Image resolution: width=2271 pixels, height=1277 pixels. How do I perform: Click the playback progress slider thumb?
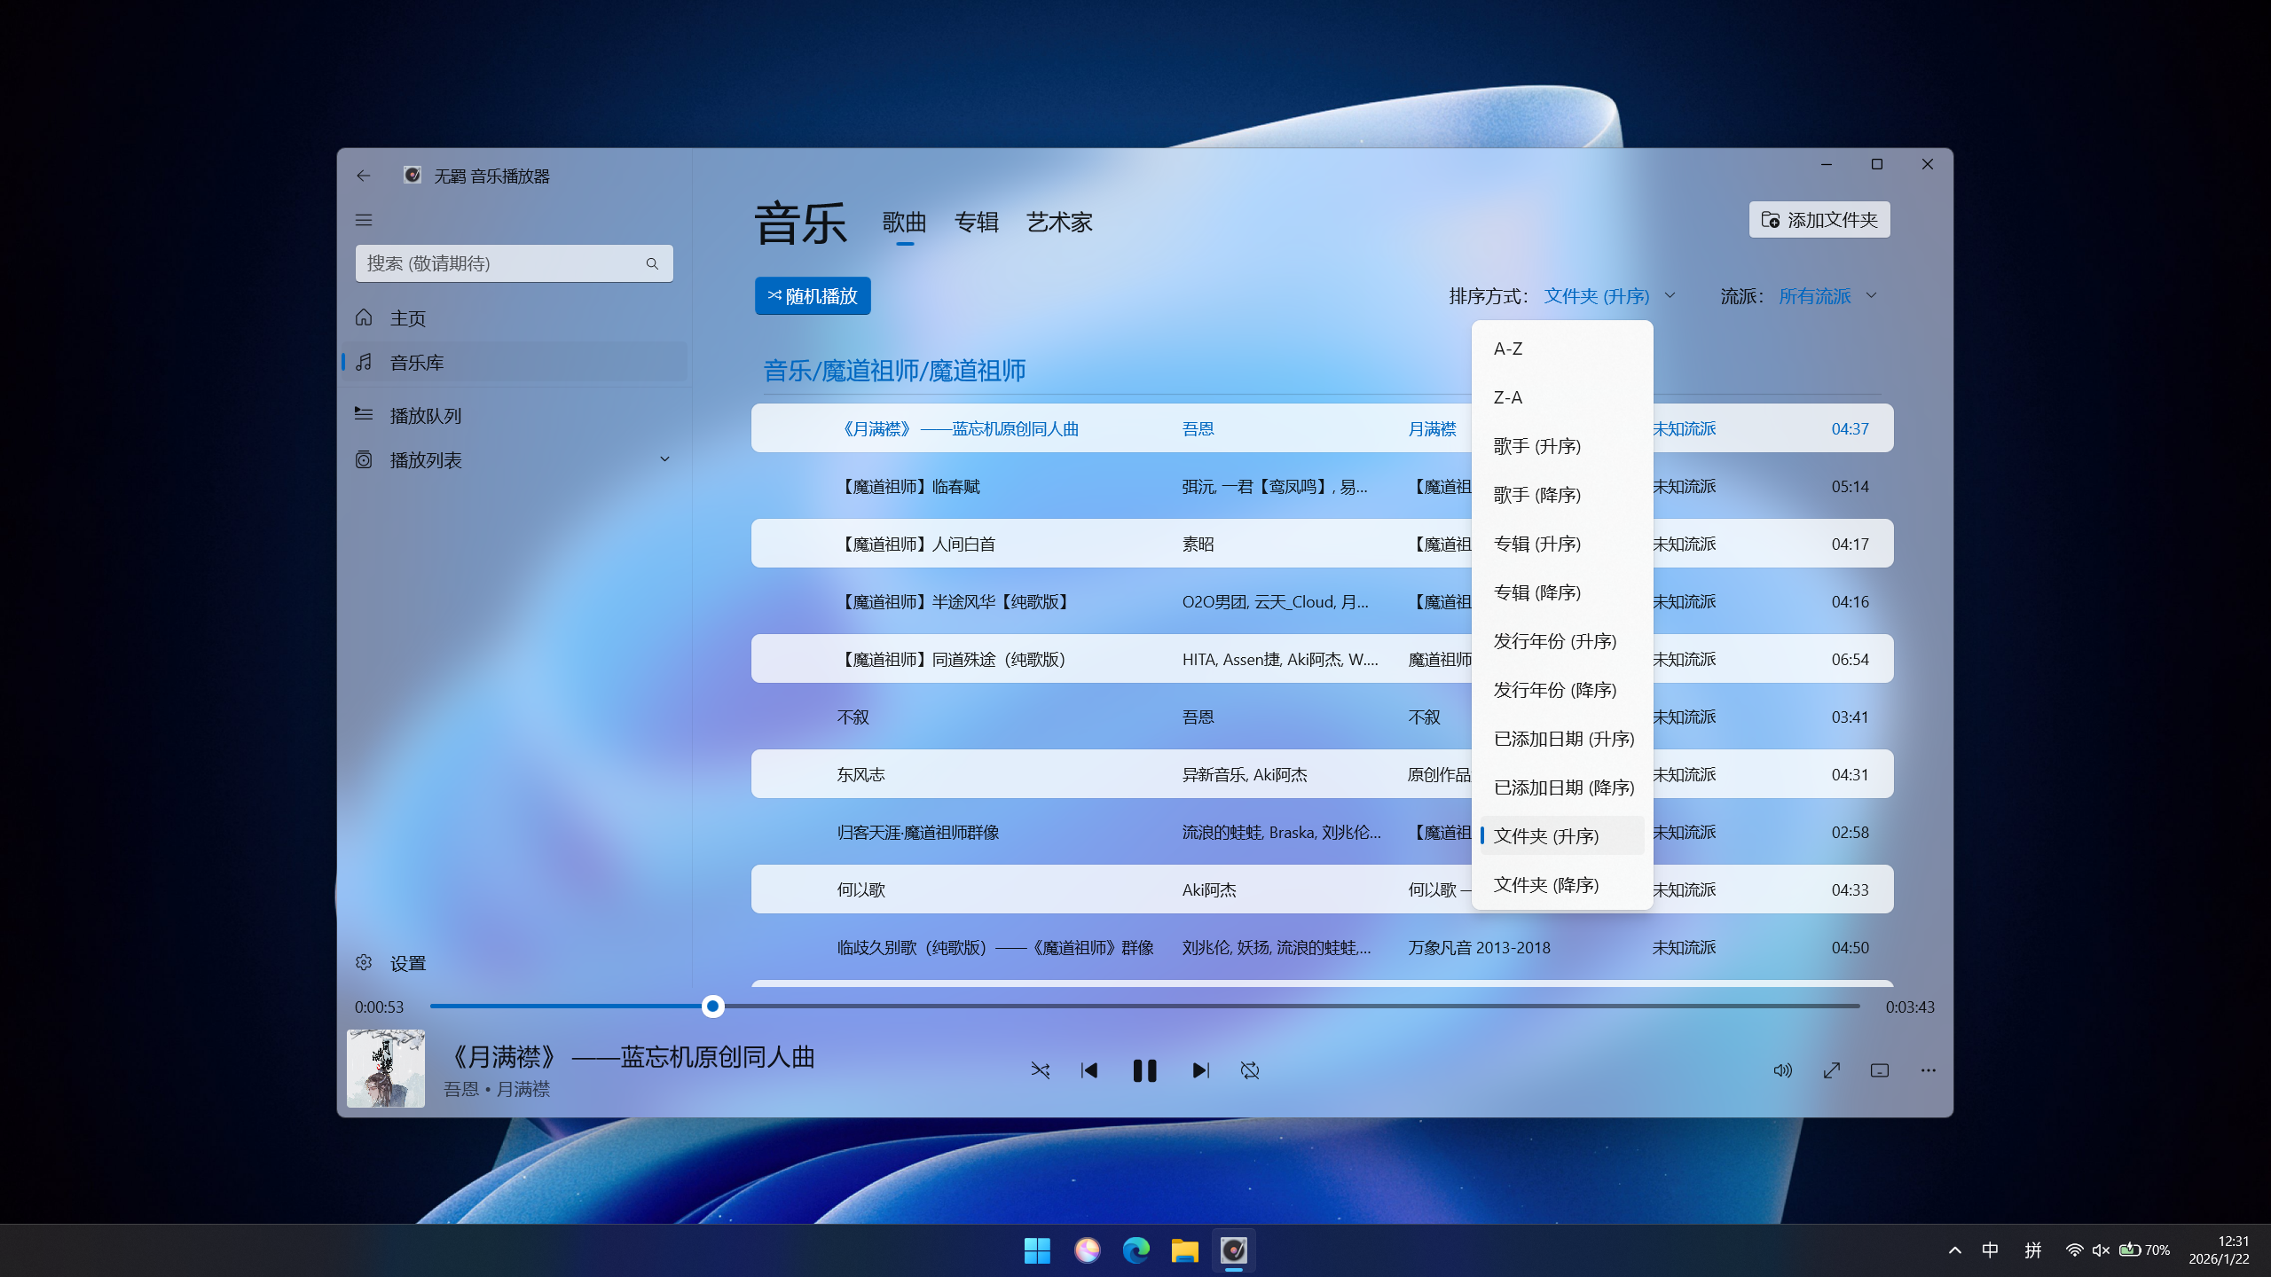coord(712,1007)
